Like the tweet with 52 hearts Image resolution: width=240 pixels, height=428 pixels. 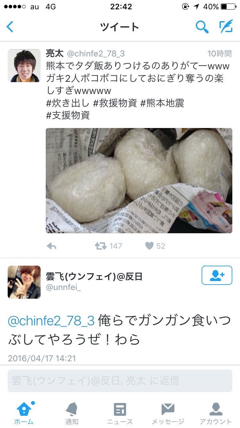click(x=149, y=246)
